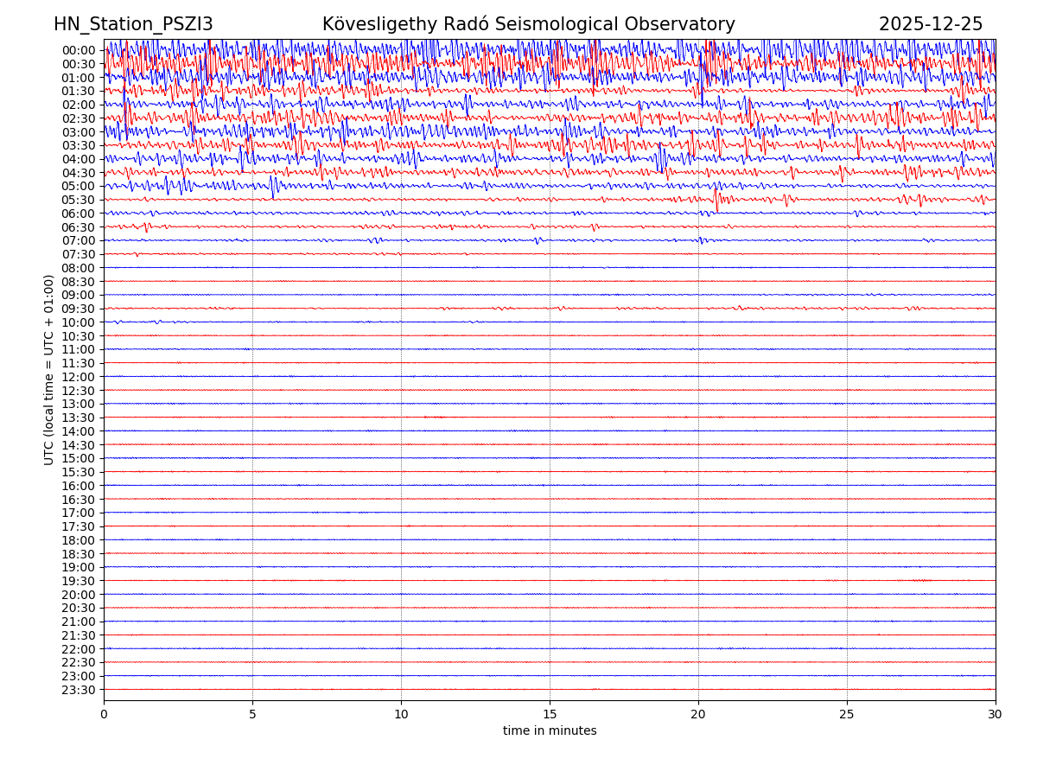Click the 30 tick on the minutes axis
The height and width of the screenshot is (778, 1037).
point(996,714)
